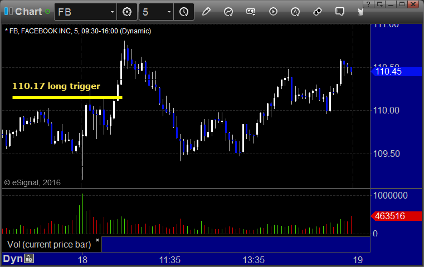Close the Vol study panel with X
424x267 pixels.
tap(98, 240)
